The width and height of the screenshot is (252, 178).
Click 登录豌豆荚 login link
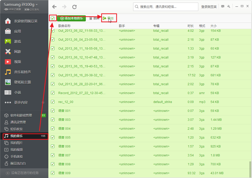pyautogui.click(x=209, y=7)
